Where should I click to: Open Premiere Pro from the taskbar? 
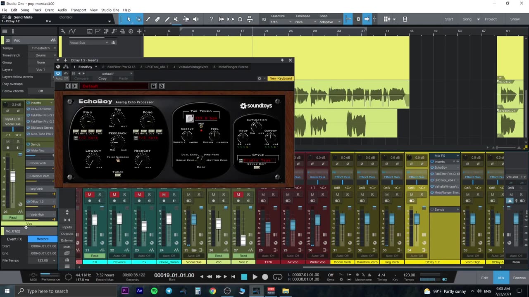[x=125, y=291]
